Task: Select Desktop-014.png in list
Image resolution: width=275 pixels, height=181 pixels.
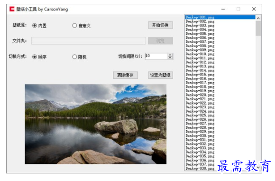Action: [200, 70]
